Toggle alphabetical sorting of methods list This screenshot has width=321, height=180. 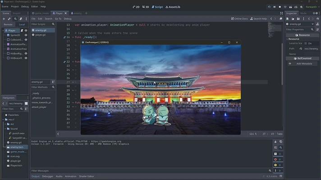tap(53, 82)
